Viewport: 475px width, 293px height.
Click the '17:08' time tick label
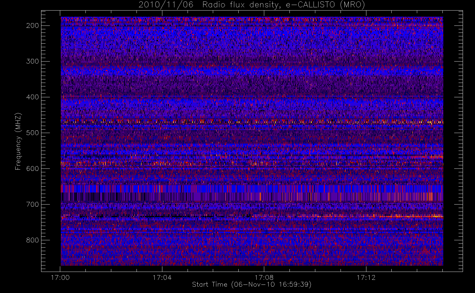[264, 277]
